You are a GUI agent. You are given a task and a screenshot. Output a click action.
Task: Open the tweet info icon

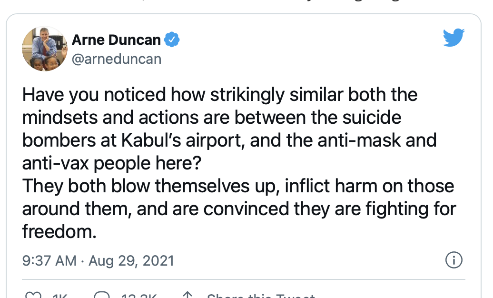pos(454,260)
